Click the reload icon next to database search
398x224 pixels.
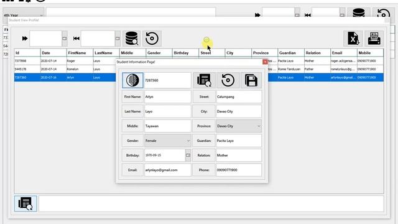click(152, 39)
